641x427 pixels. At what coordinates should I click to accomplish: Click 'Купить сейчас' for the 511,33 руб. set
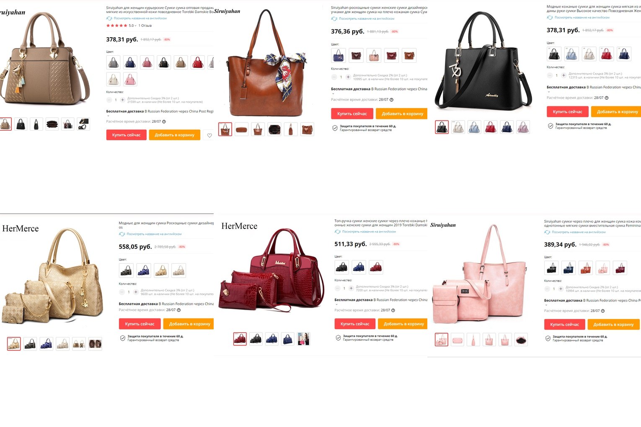355,324
